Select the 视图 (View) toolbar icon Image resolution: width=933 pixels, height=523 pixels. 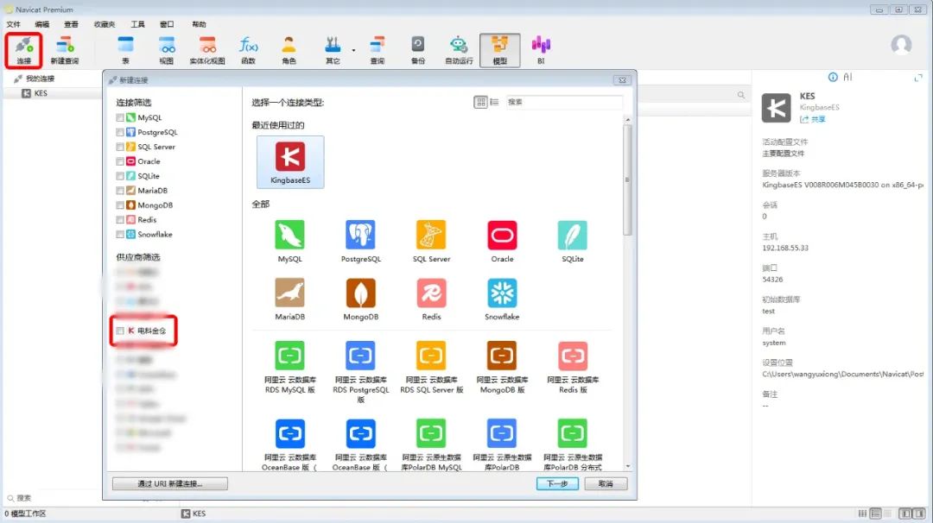click(x=167, y=50)
